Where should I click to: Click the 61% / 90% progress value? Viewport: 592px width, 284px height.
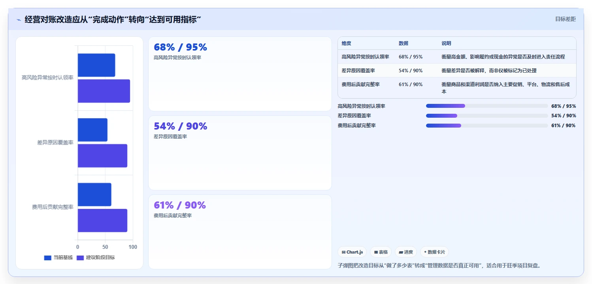[564, 126]
